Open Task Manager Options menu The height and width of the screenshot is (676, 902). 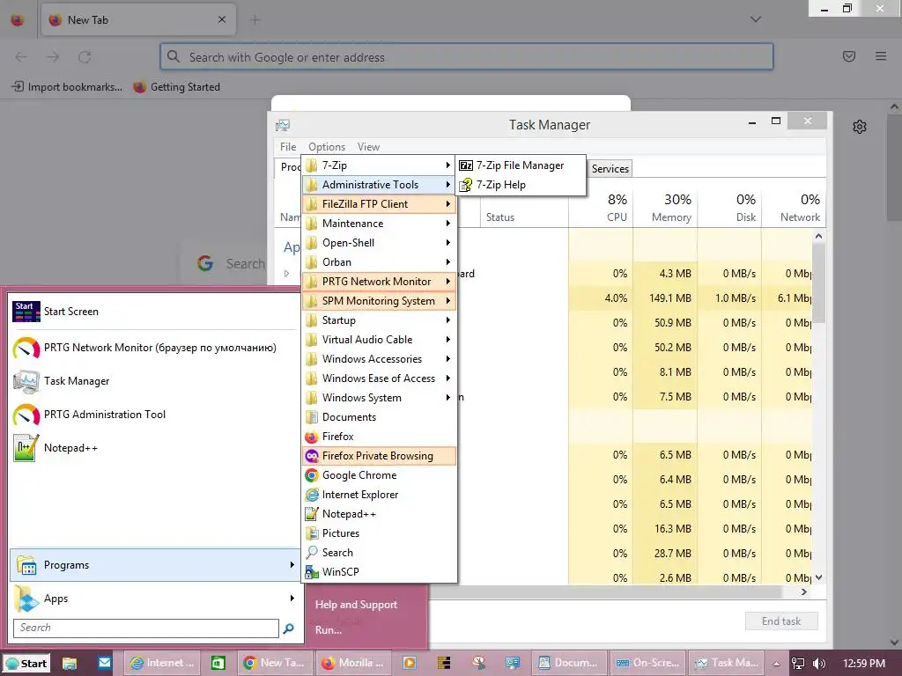pos(327,147)
